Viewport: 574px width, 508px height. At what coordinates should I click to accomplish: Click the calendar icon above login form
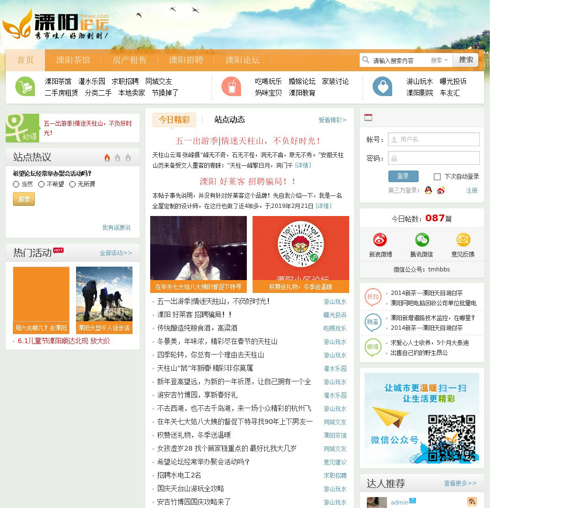[x=368, y=118]
